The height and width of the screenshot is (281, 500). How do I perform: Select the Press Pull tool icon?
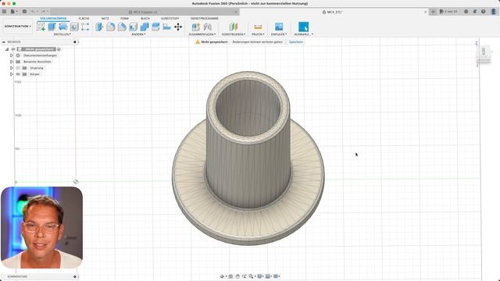99,27
